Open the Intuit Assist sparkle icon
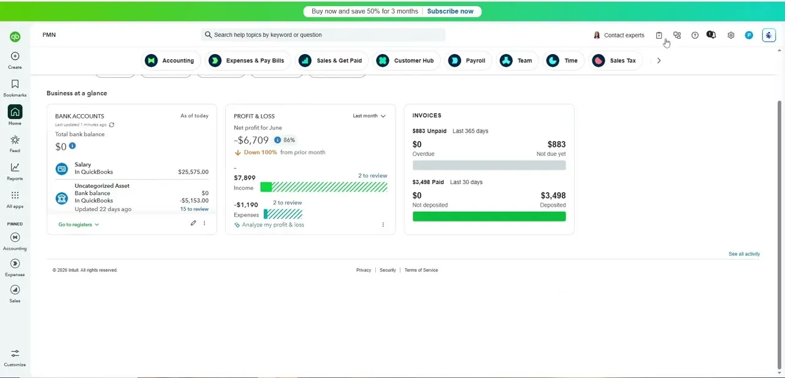 769,36
